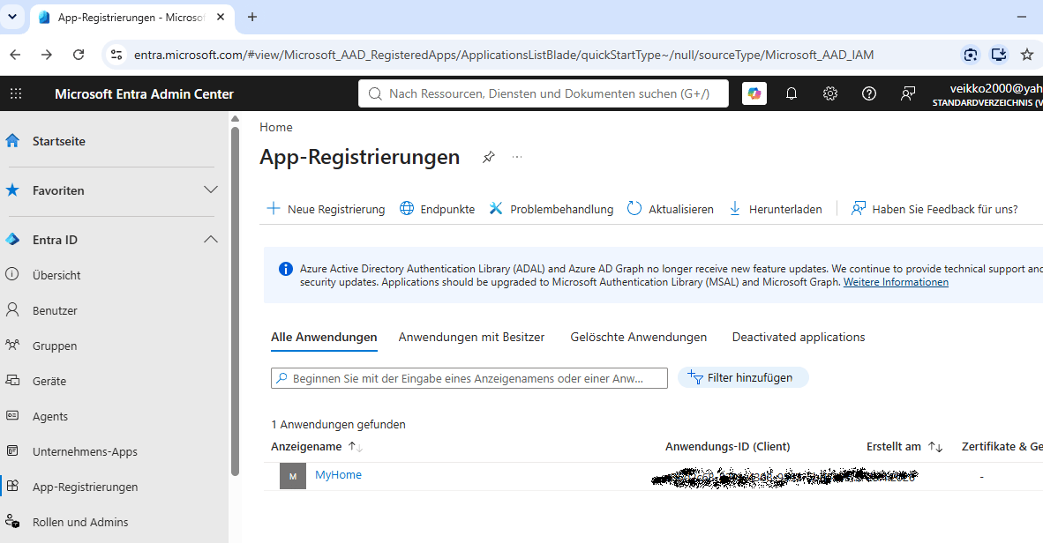1043x543 pixels.
Task: Click the Google Lens icon in address bar
Action: pyautogui.click(x=971, y=55)
